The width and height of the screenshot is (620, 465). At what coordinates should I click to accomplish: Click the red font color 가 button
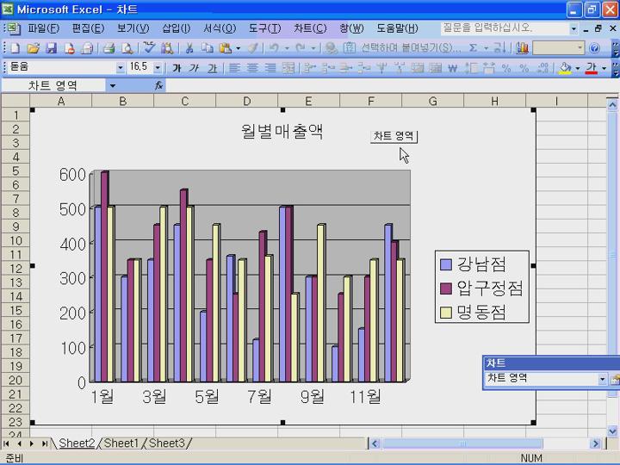(x=592, y=68)
